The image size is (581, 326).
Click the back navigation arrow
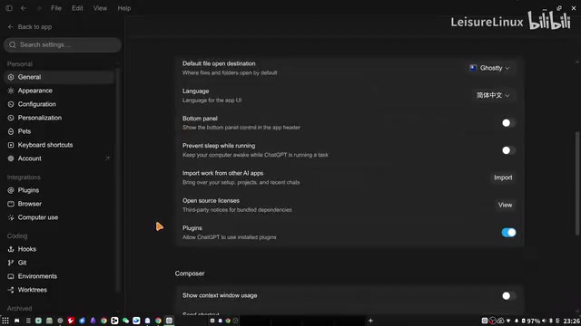click(24, 8)
